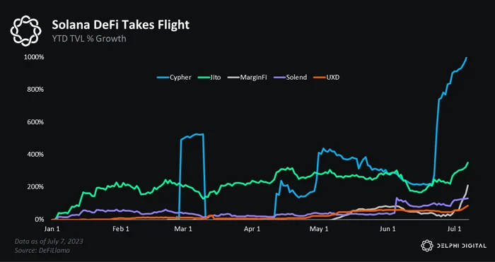Select the Mar 1 x-axis marker
This screenshot has height=262, width=495.
(x=185, y=230)
